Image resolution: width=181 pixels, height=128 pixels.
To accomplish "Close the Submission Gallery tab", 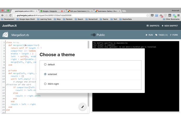I will (x=120, y=11).
